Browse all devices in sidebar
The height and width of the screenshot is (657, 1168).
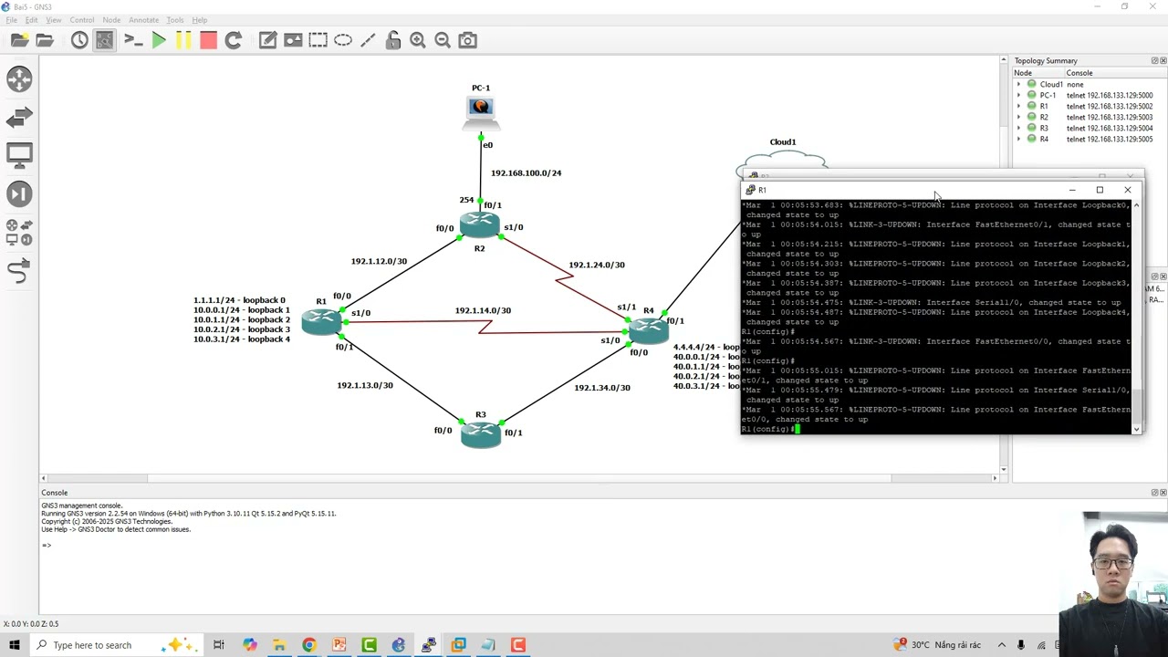(19, 232)
